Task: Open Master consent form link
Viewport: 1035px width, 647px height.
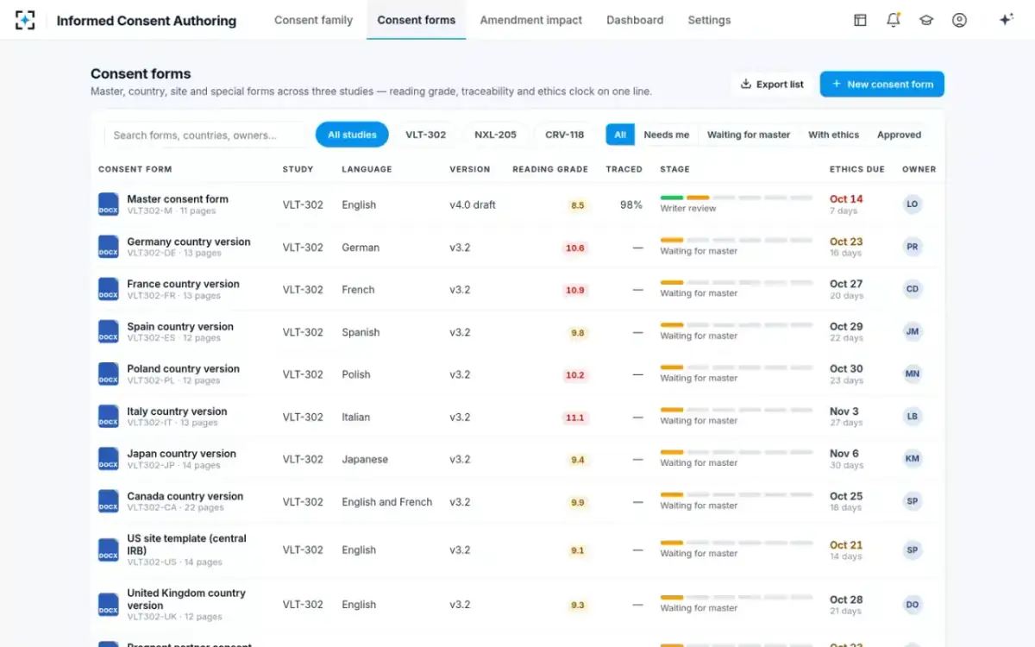Action: click(178, 199)
